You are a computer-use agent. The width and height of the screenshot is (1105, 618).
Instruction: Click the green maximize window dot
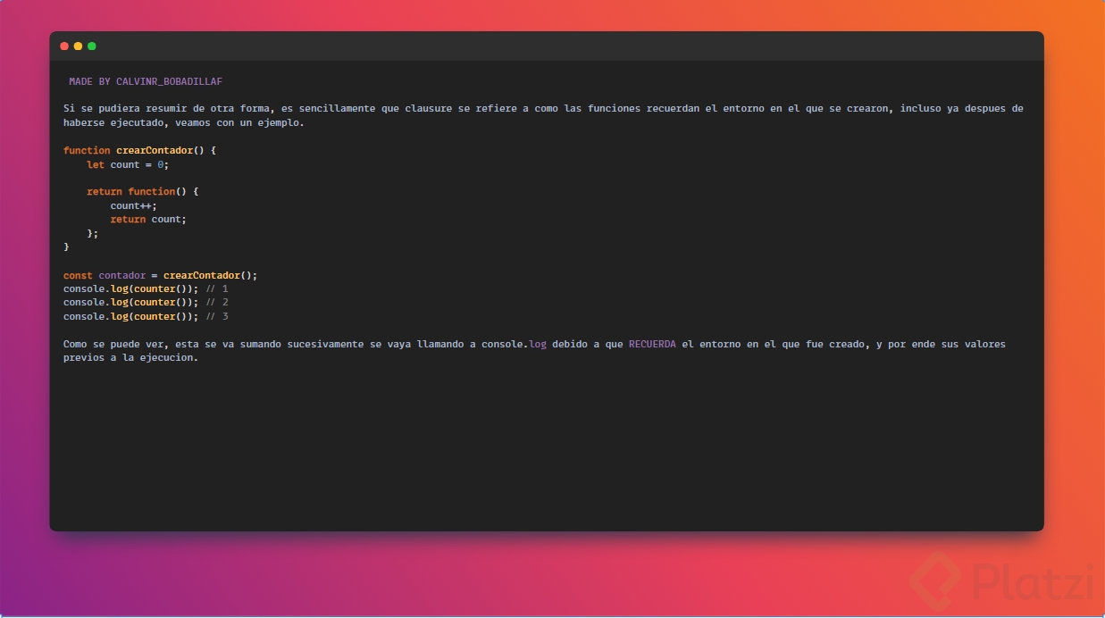coord(91,46)
